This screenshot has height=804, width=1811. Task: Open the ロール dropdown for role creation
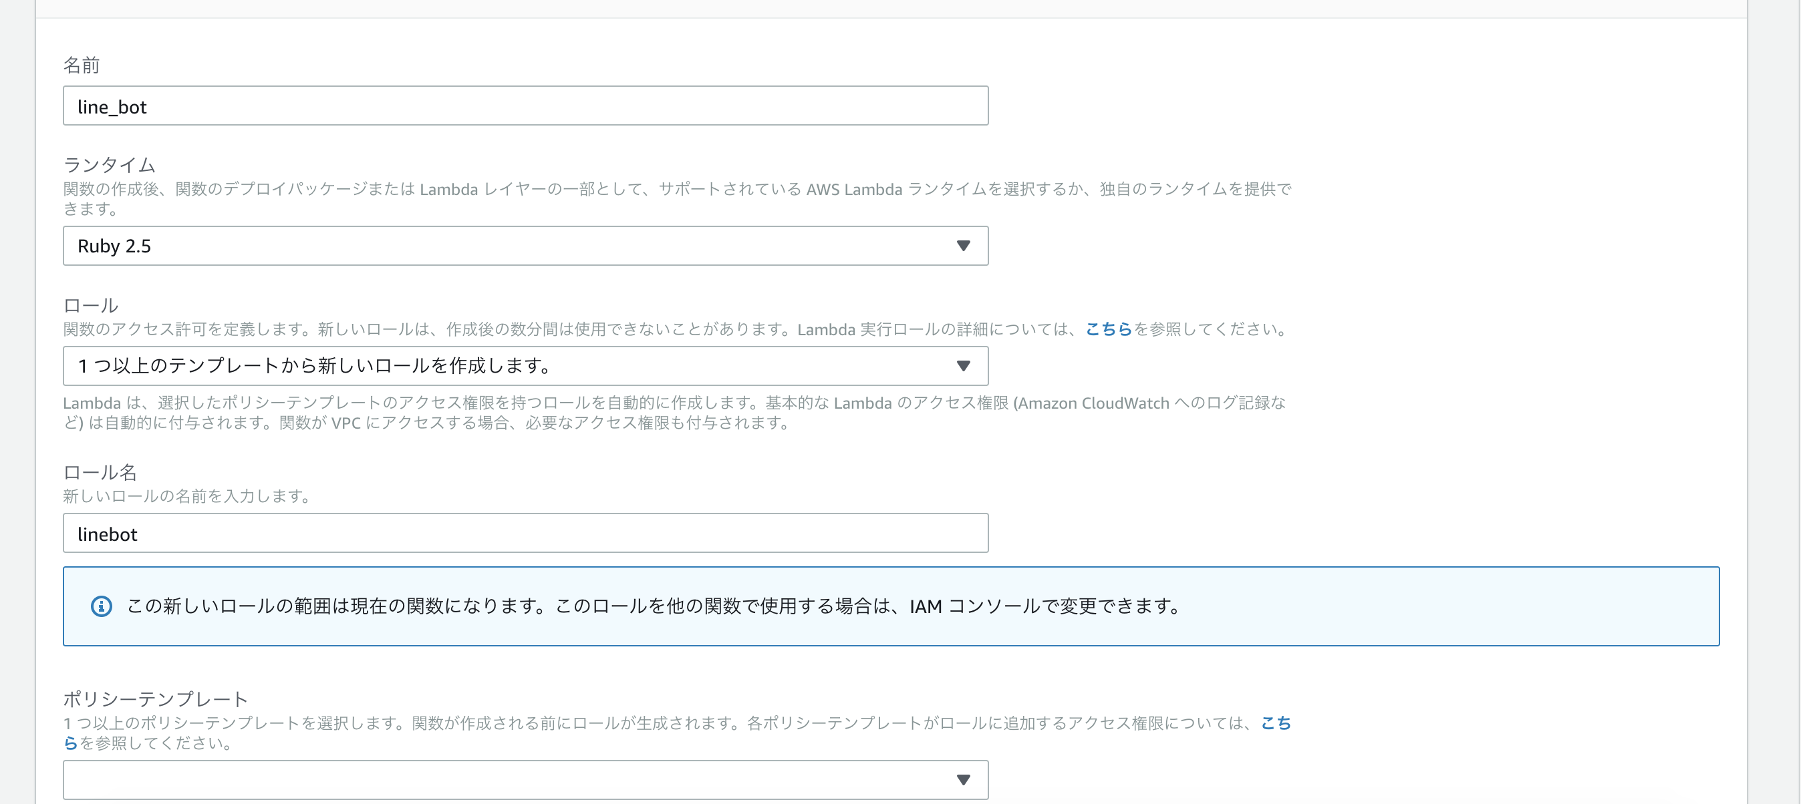pos(525,366)
